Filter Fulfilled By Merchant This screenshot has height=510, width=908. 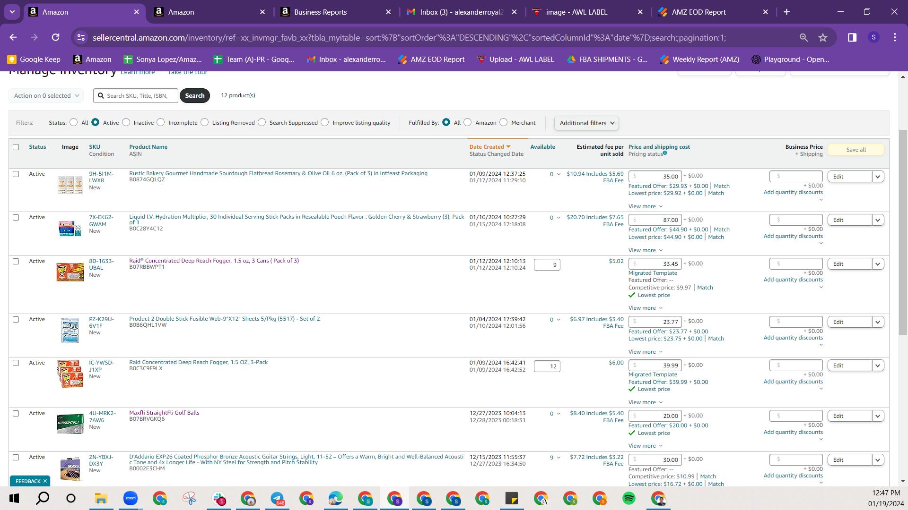click(504, 122)
